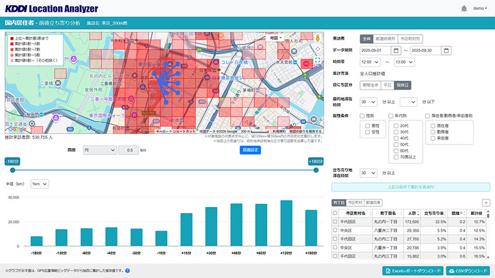Screen dimensions: 495x278
Task: Expand the radius 1km dropdown
Action: coord(39,183)
